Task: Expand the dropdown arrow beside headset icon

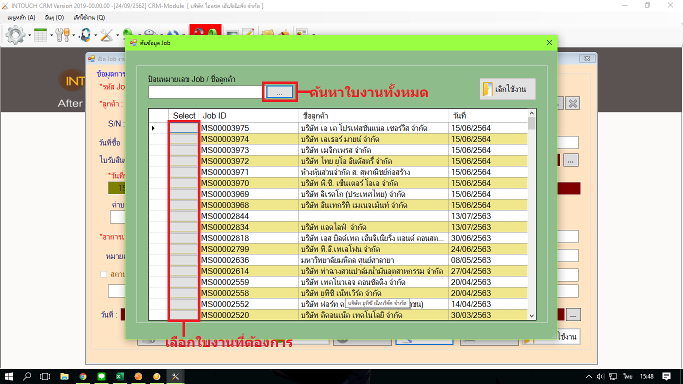Action: 95,36
